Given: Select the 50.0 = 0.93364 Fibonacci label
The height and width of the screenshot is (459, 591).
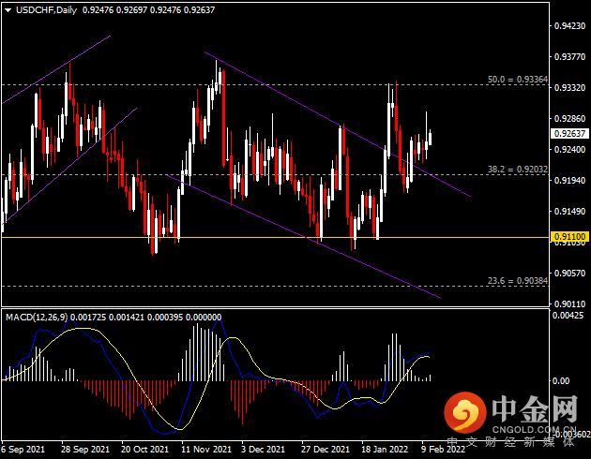Looking at the screenshot, I should point(518,80).
